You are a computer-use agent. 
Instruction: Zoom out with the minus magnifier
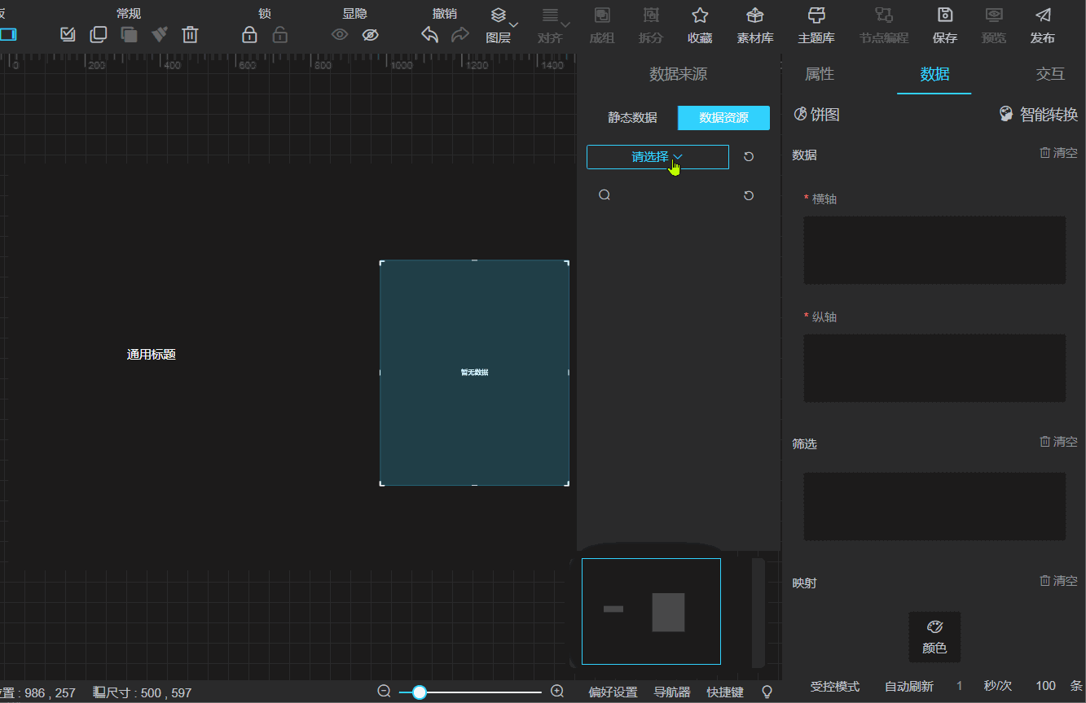(385, 692)
